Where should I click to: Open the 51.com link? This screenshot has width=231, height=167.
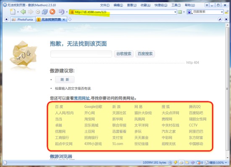pyautogui.click(x=118, y=144)
